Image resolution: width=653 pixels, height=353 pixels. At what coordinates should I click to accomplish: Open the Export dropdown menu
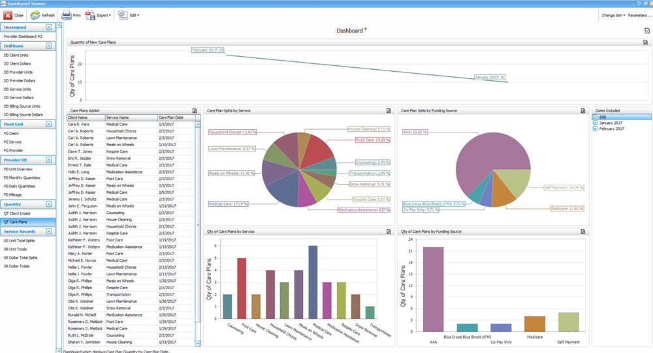(x=103, y=14)
